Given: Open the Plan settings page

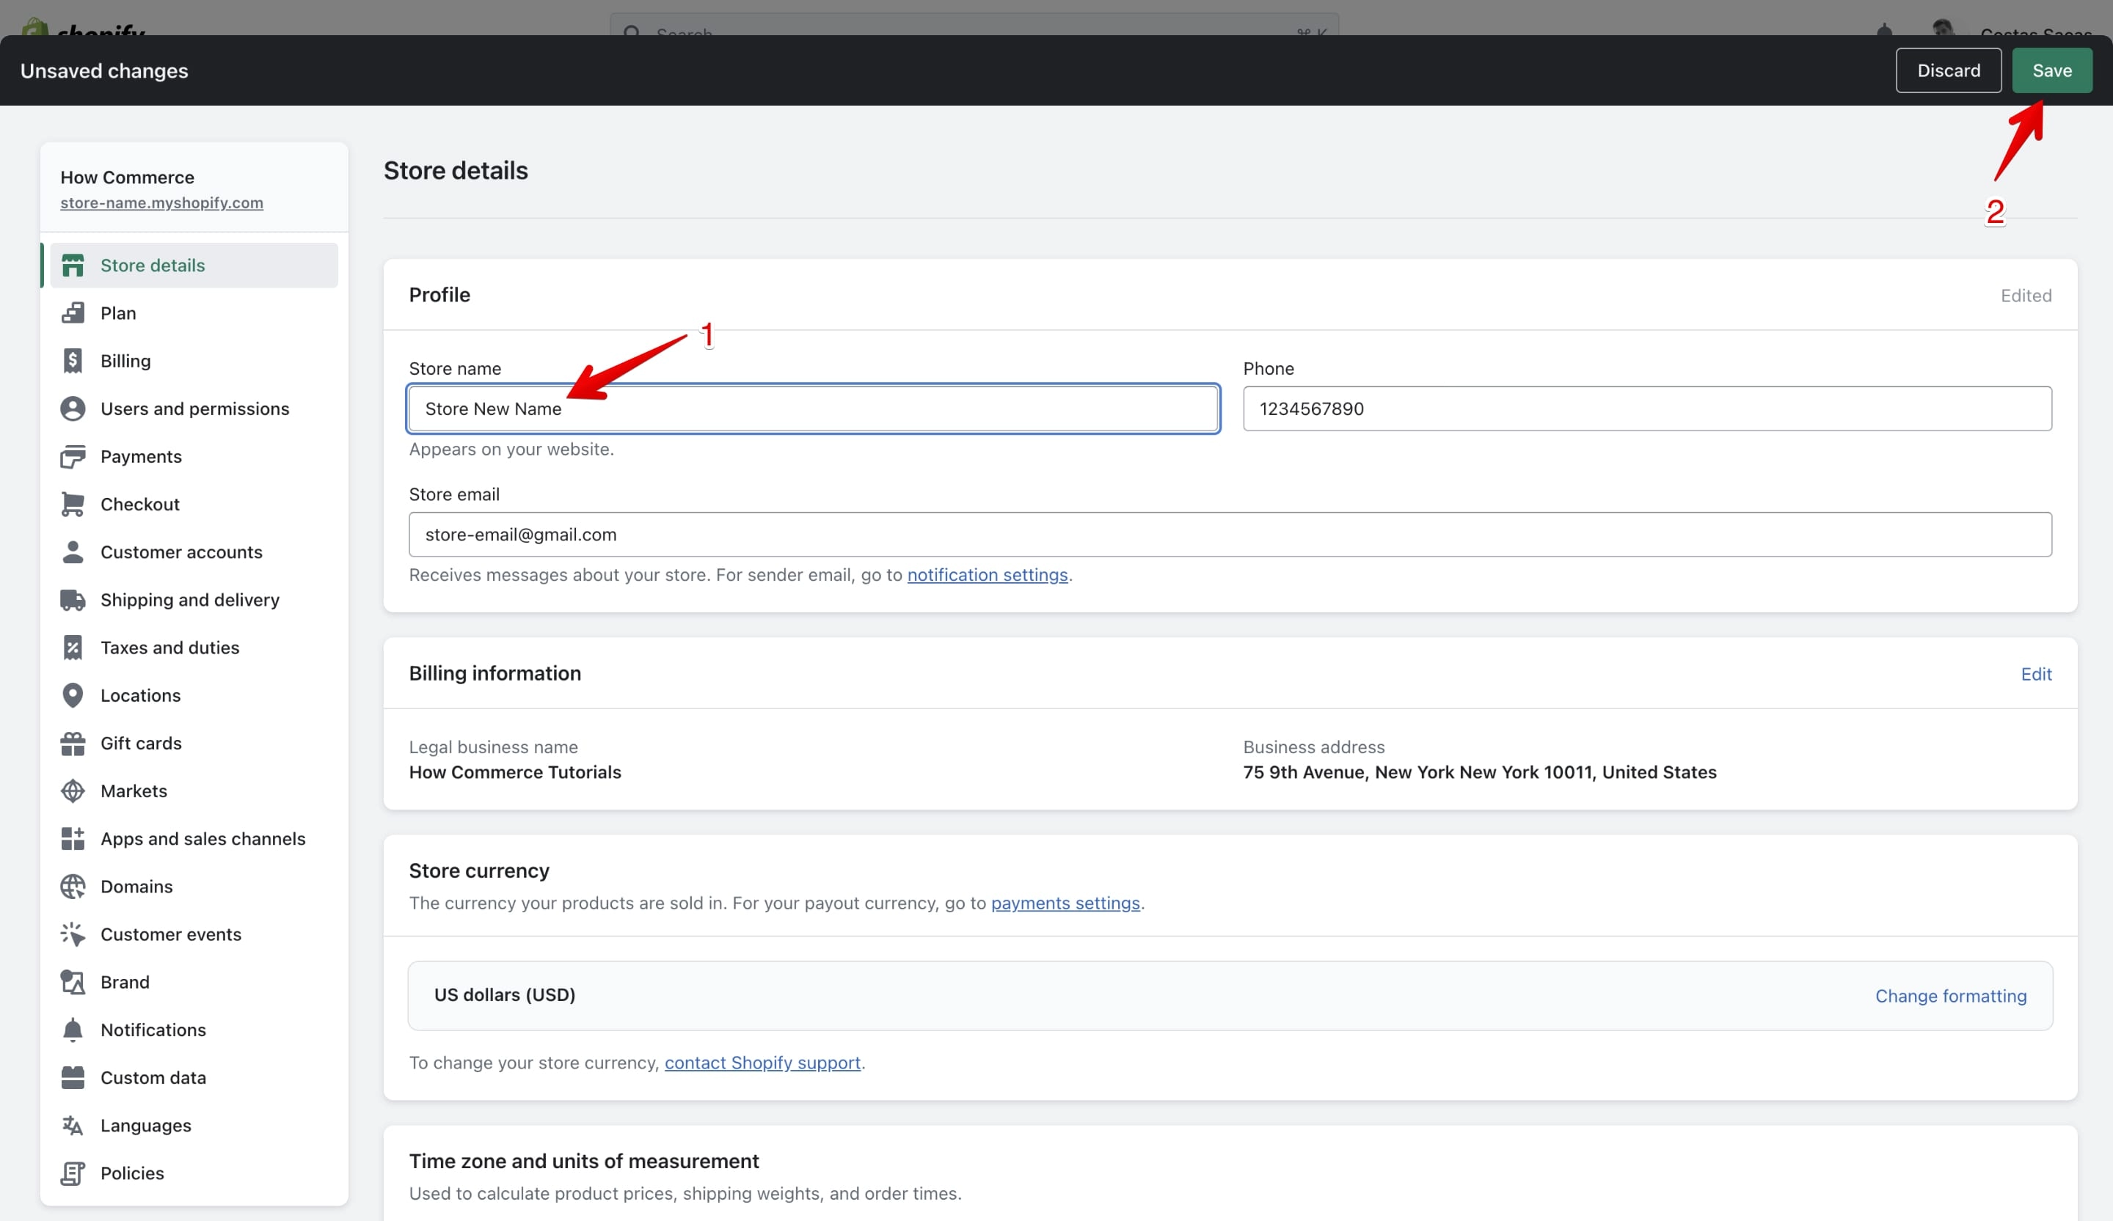Looking at the screenshot, I should [194, 313].
